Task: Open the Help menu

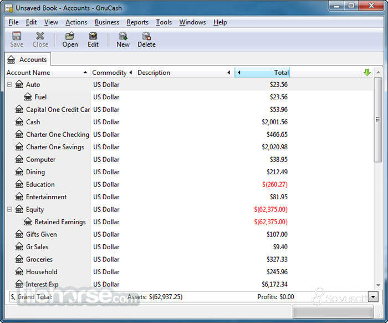Action: tap(220, 22)
